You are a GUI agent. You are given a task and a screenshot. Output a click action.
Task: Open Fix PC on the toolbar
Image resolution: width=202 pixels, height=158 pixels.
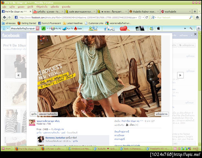56,29
